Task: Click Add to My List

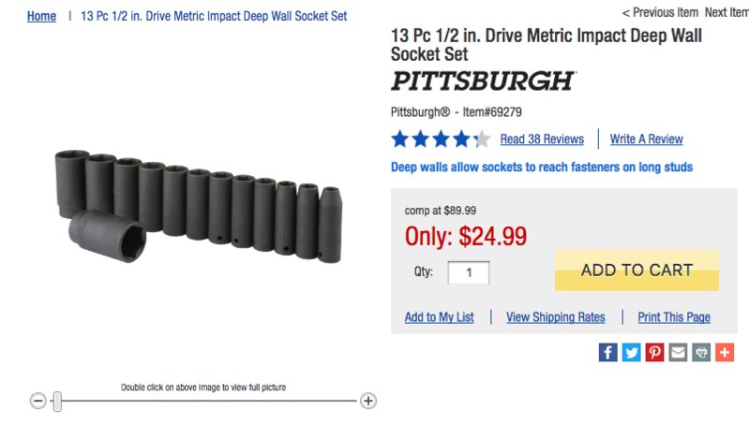Action: [x=439, y=317]
